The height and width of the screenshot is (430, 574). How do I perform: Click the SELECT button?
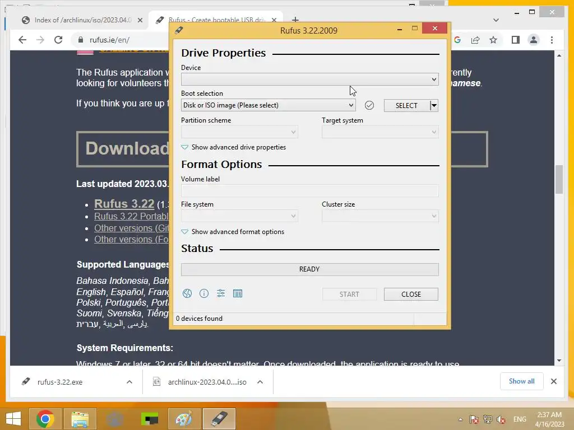pos(407,106)
